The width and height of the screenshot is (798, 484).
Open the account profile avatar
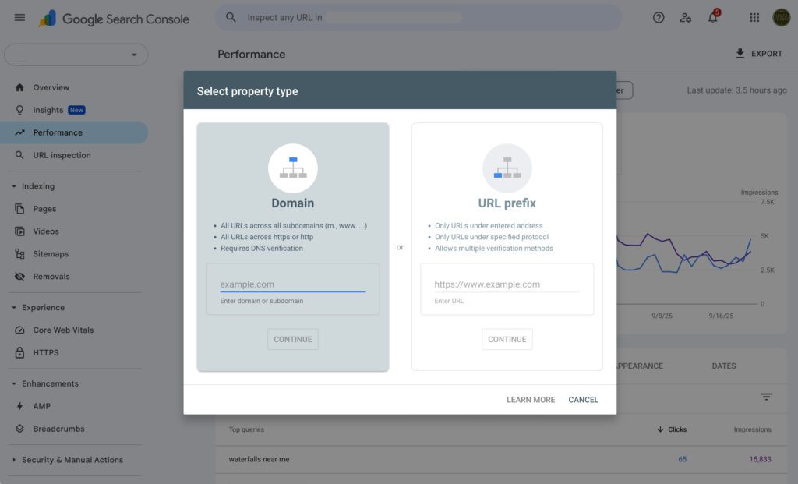[781, 18]
